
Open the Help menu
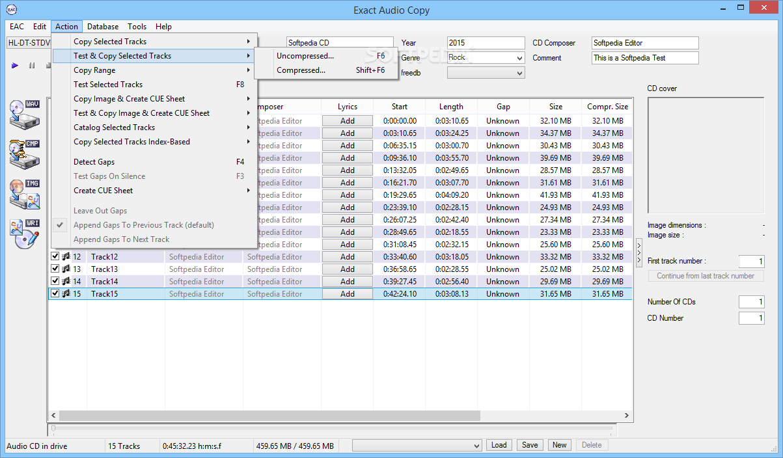click(x=163, y=27)
